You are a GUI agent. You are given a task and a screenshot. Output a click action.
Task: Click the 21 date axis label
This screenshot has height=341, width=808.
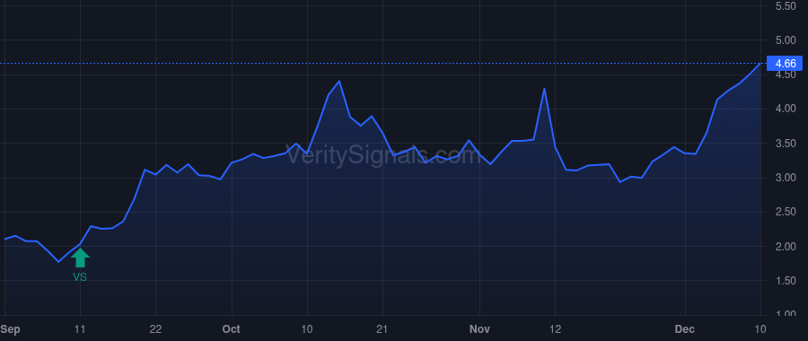382,329
